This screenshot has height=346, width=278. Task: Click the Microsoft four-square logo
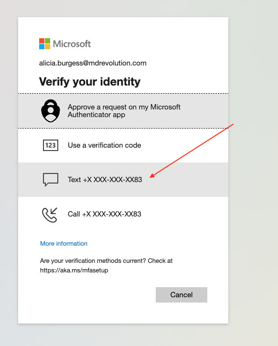[44, 43]
